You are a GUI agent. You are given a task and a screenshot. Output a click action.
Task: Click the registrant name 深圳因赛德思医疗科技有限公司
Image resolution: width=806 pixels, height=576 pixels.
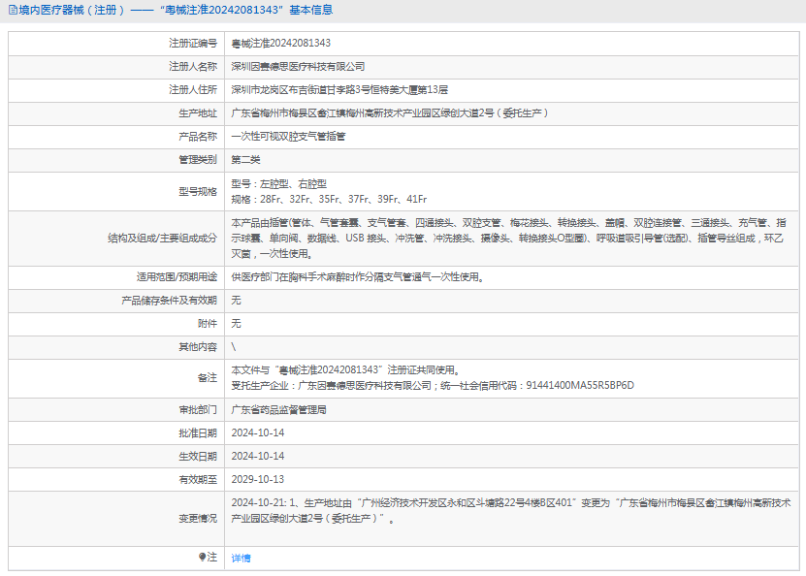tap(298, 66)
